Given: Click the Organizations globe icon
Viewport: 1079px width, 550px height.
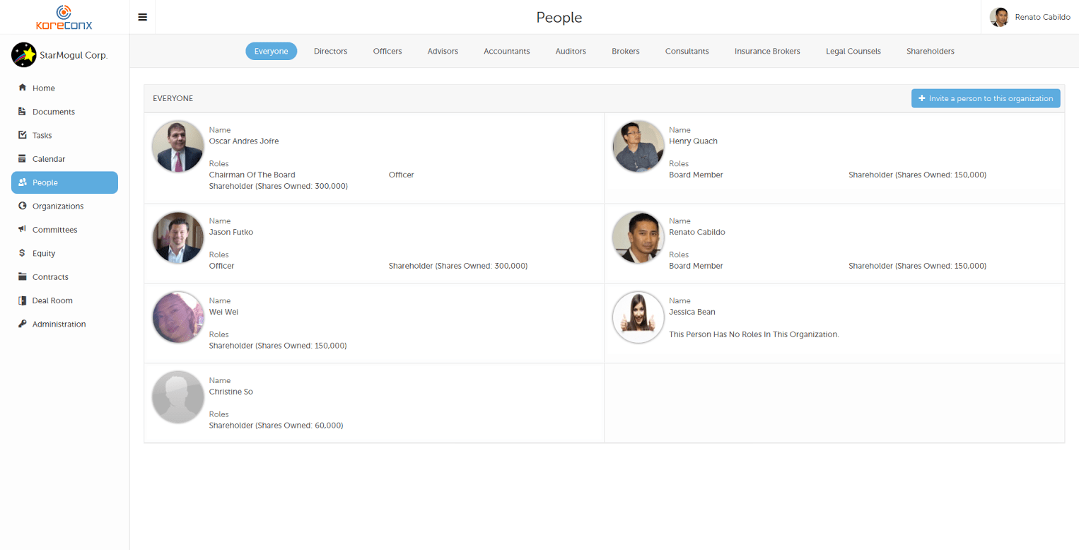Looking at the screenshot, I should point(23,206).
